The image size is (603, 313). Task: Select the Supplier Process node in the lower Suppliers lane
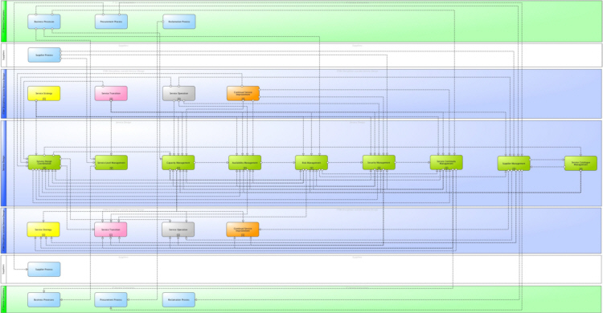(x=44, y=269)
